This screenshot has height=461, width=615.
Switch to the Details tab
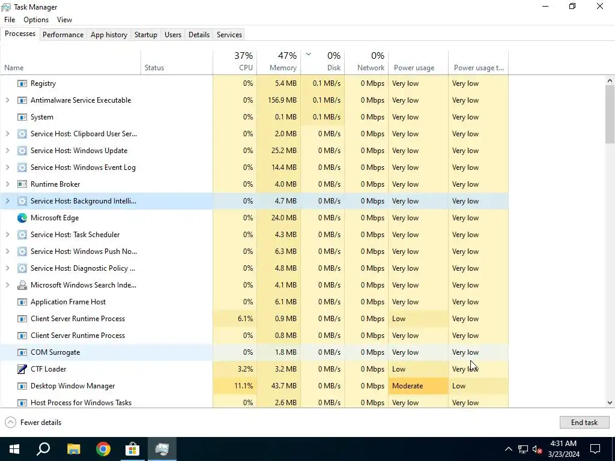tap(199, 35)
